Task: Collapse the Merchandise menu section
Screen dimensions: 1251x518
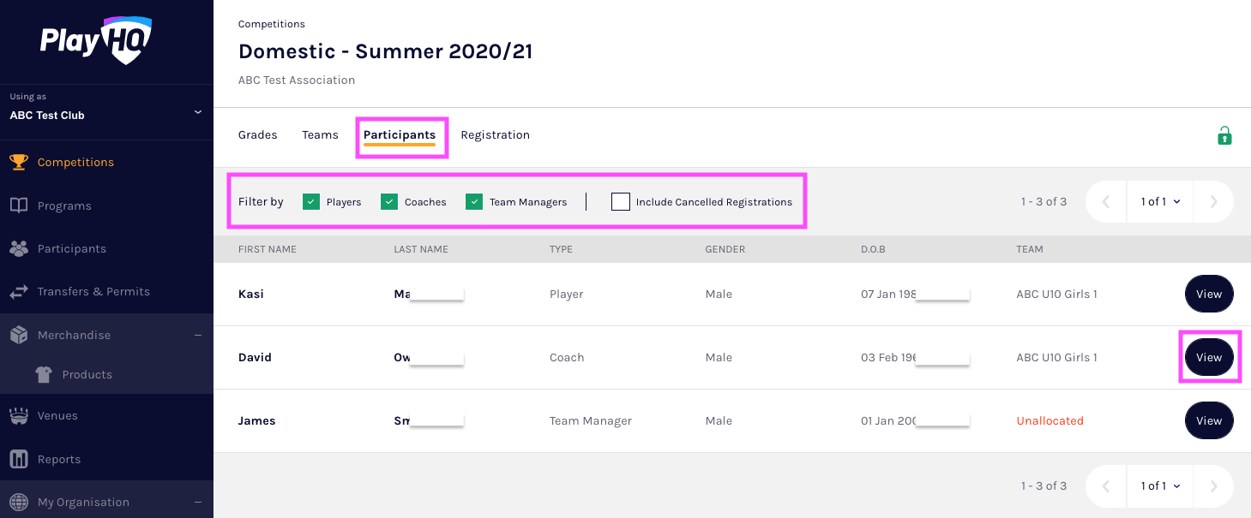Action: point(197,335)
